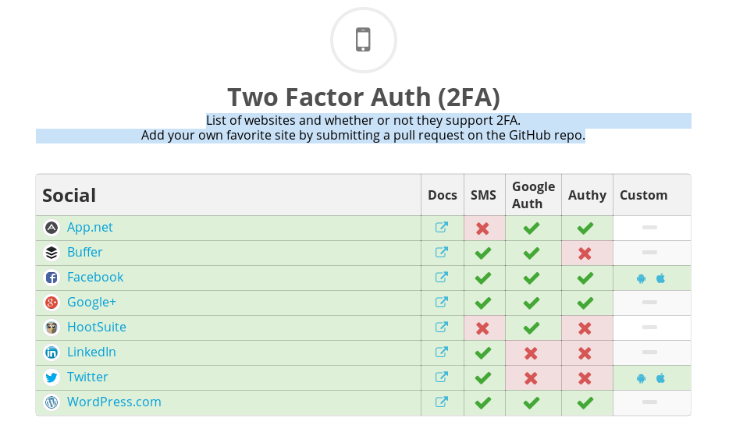Open the Buffer docs external link icon

441,252
